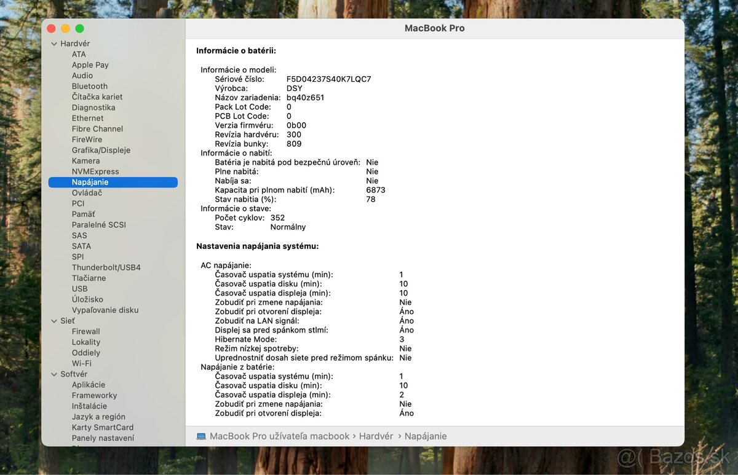
Task: Open SPI entry
Action: pos(77,257)
